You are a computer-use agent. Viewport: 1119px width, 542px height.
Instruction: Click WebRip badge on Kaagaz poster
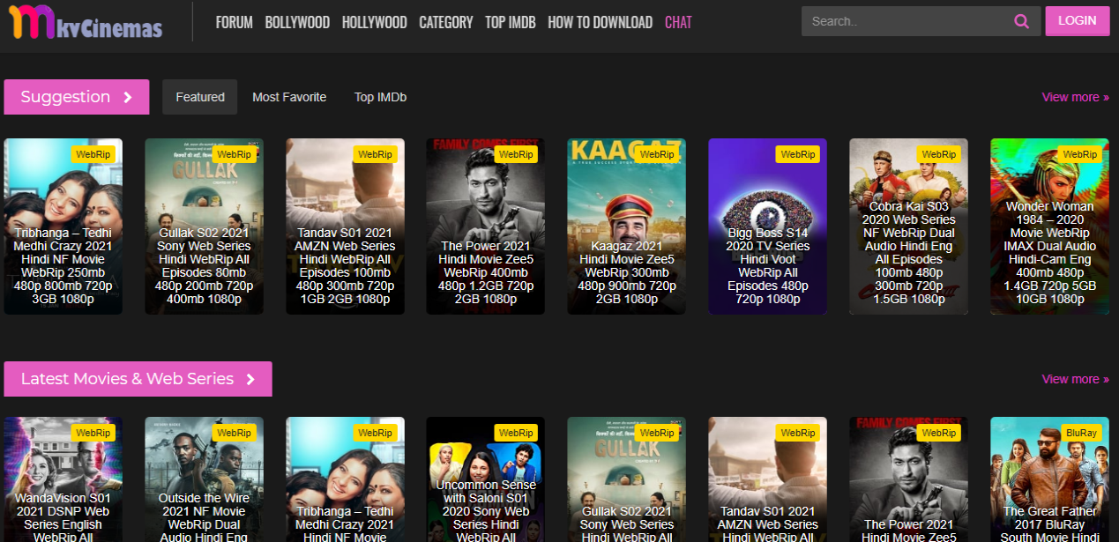[x=657, y=154]
